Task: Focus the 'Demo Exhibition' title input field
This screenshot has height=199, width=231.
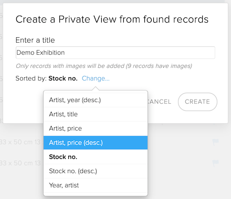Action: tap(115, 53)
